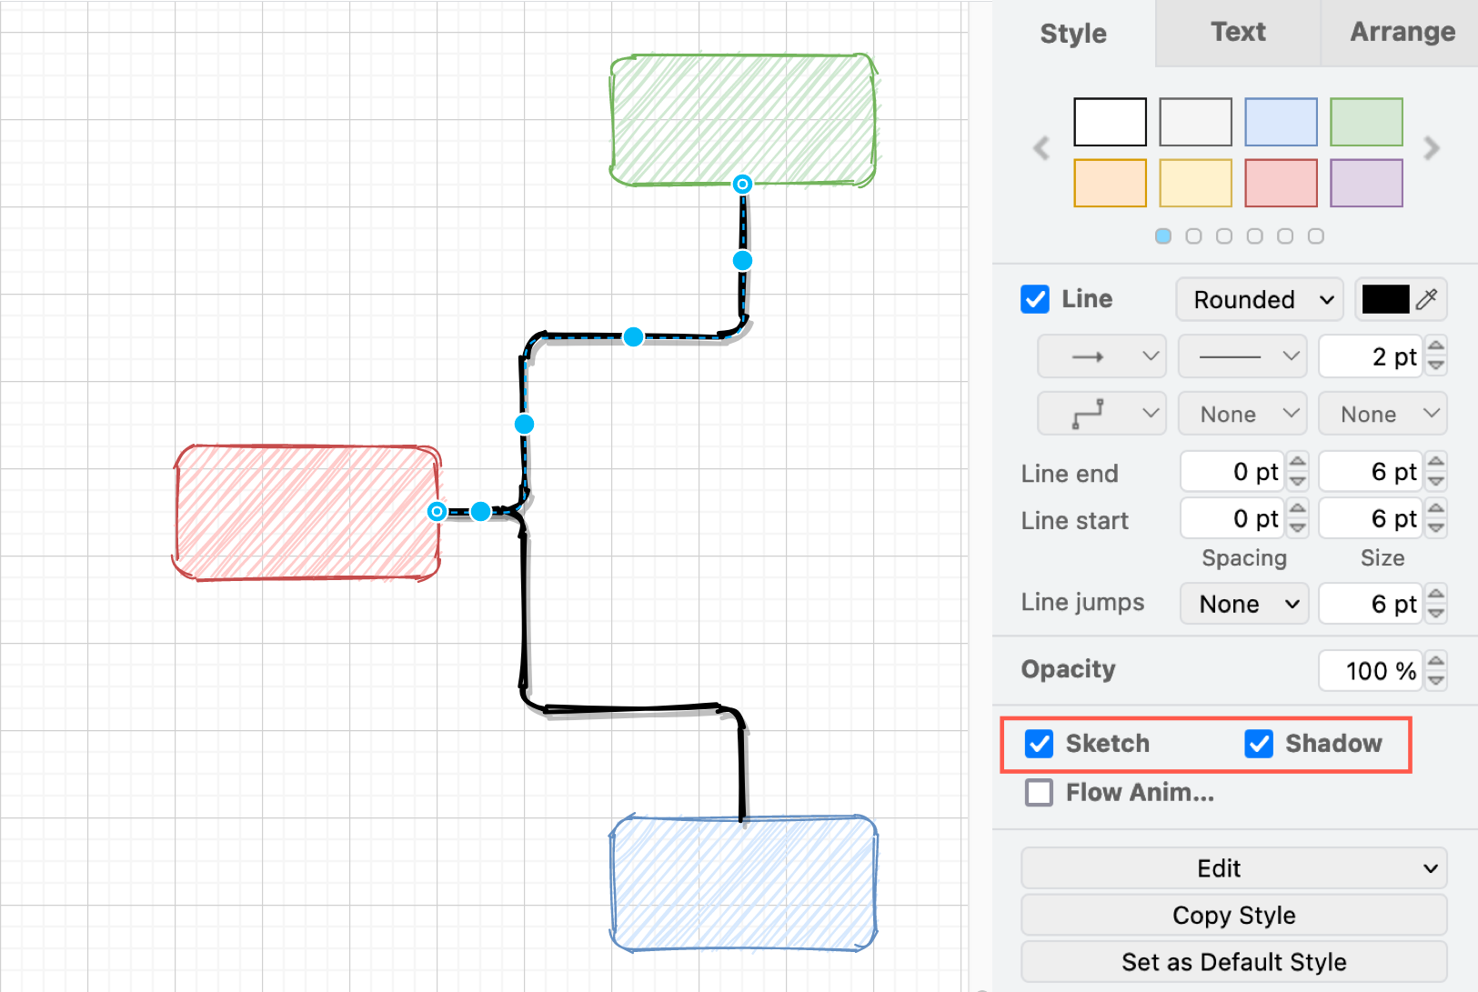The image size is (1478, 992).
Task: Click the right arrow to see more style presets
Action: point(1431,148)
